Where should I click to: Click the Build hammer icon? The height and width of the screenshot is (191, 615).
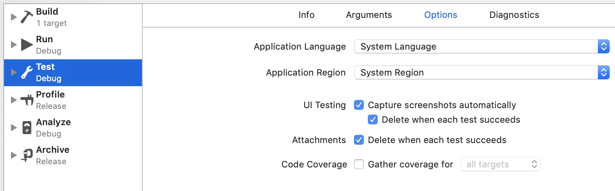pos(27,17)
